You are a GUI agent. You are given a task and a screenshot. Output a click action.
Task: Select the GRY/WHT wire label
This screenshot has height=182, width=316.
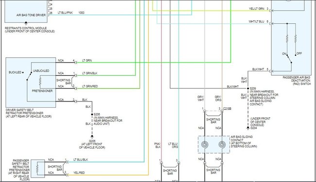[x=201, y=99]
